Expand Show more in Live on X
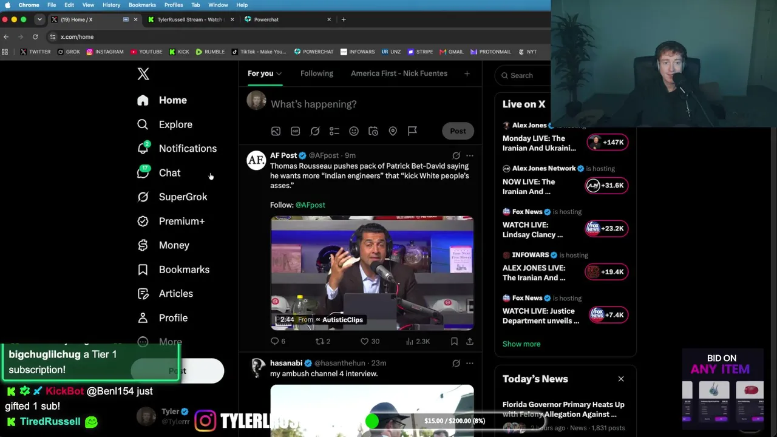The image size is (777, 437). pyautogui.click(x=521, y=344)
